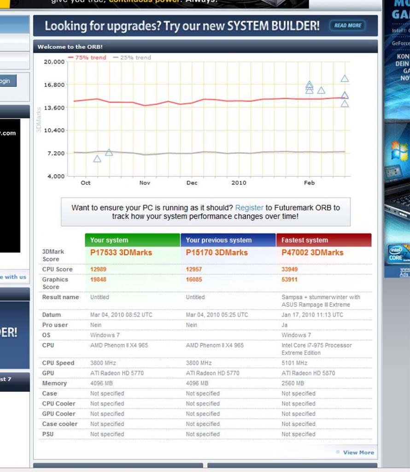This screenshot has height=472, width=410.
Task: Click the View More list icon
Action: pos(338,452)
